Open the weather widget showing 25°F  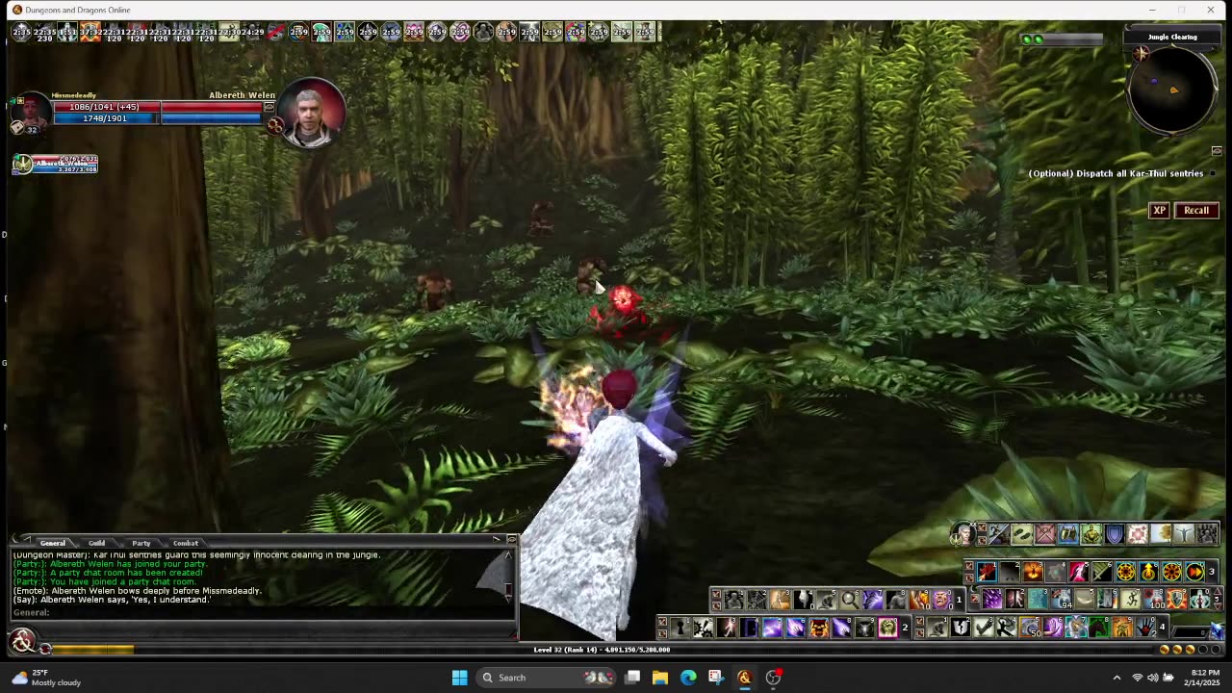click(x=46, y=678)
